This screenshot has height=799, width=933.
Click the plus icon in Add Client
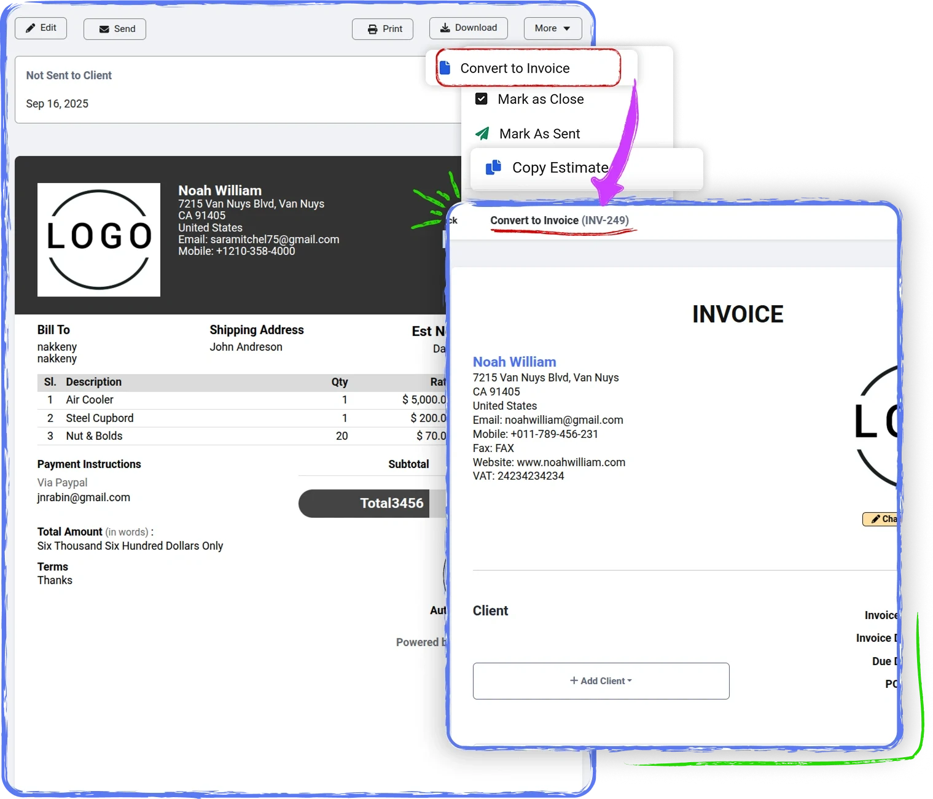coord(574,680)
